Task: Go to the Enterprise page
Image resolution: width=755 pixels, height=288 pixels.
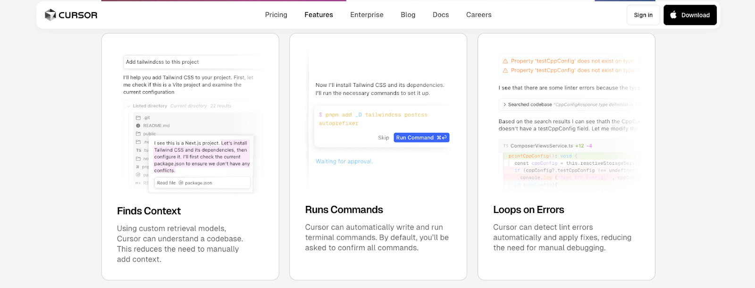Action: [367, 15]
